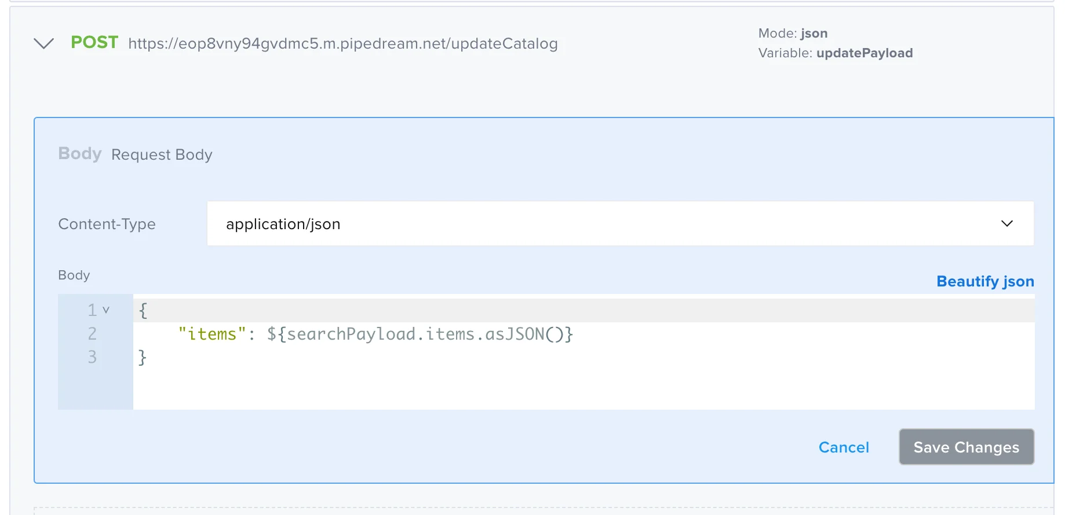
Task: Open the Content-Type application/json dropdown
Action: pyautogui.click(x=619, y=224)
